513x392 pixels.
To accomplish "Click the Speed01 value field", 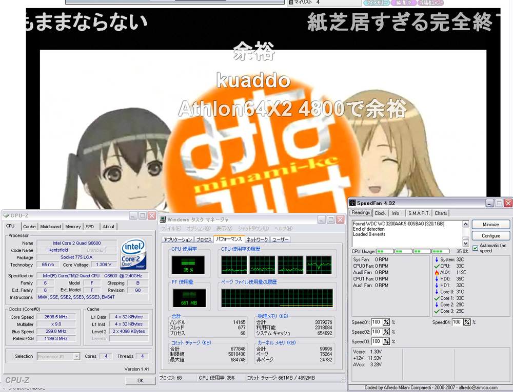I will (377, 322).
